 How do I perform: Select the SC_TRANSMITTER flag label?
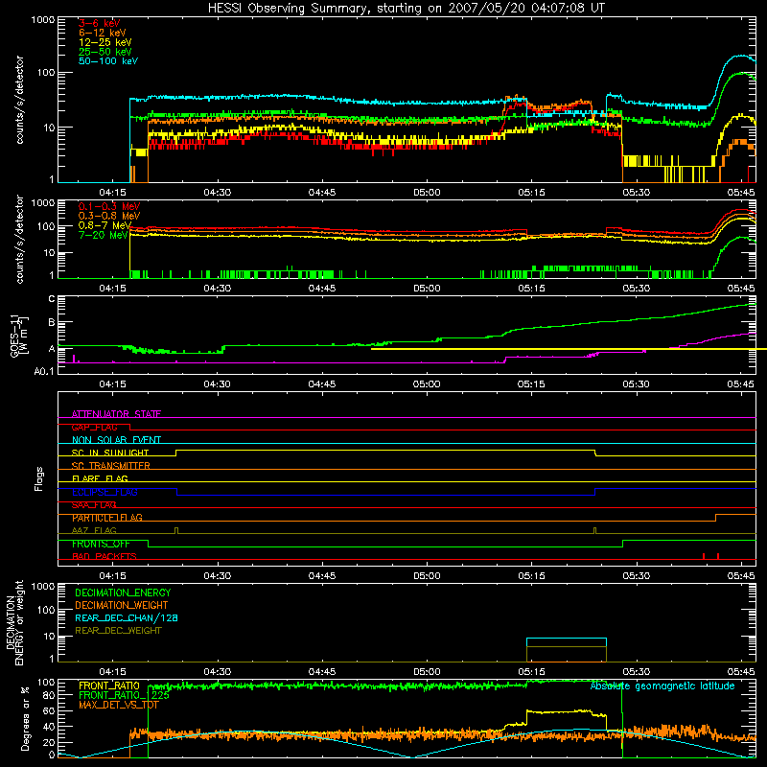111,466
